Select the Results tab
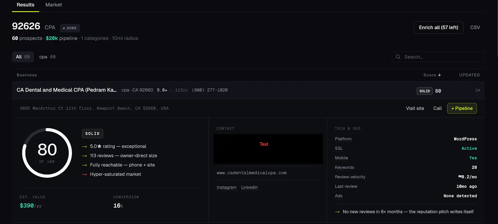This screenshot has width=498, height=224. pyautogui.click(x=26, y=5)
